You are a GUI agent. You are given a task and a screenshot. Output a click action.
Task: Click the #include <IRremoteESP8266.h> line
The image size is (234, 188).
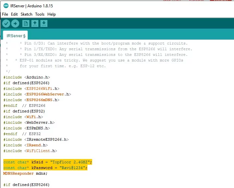pyautogui.click(x=36, y=139)
